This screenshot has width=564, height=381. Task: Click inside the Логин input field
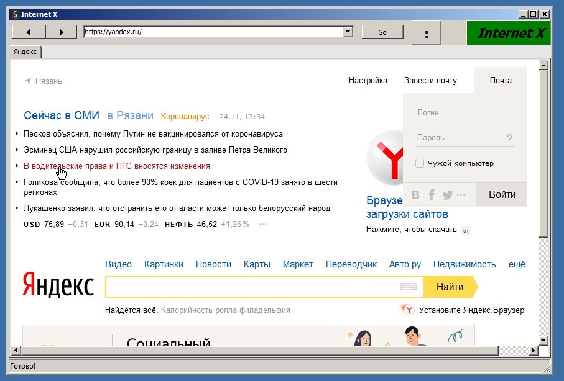point(460,112)
